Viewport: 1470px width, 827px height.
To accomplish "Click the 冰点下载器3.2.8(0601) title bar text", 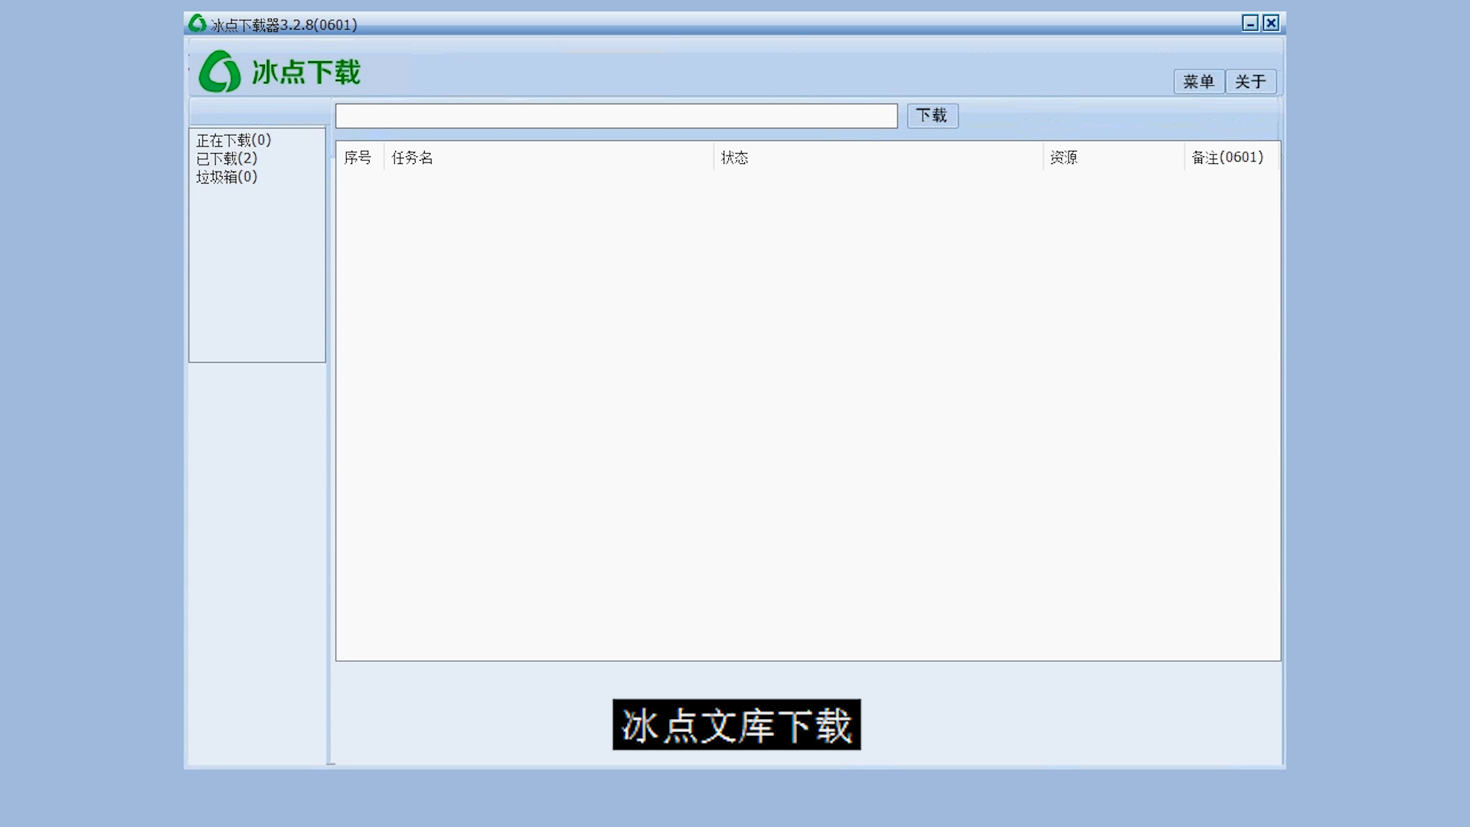I will pos(284,25).
